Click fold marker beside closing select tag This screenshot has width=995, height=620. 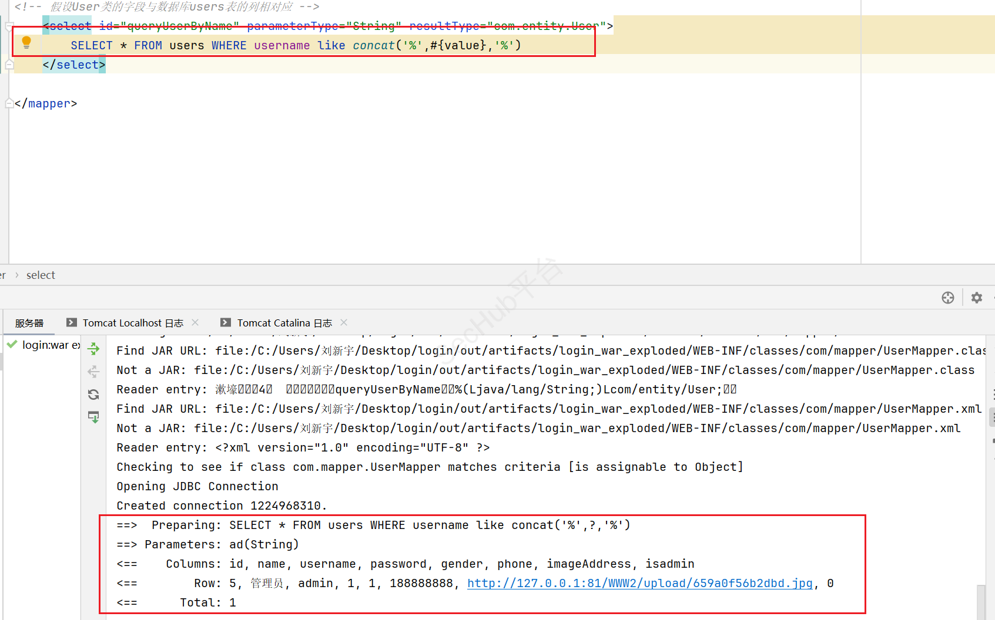tap(9, 65)
